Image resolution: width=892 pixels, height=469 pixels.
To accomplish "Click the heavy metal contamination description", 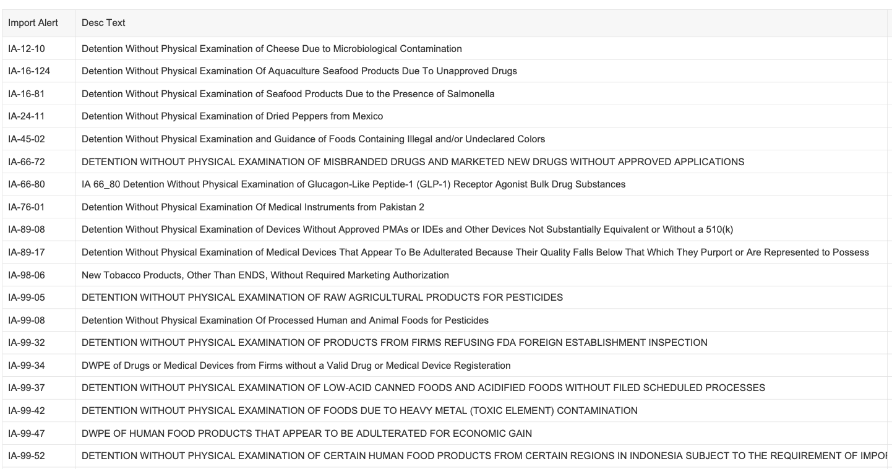I will (359, 411).
